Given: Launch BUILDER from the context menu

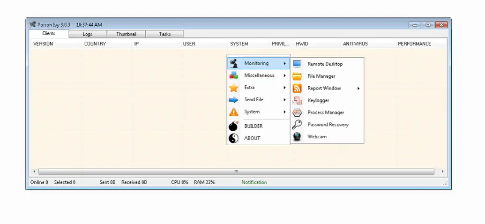Looking at the screenshot, I should pos(258,126).
